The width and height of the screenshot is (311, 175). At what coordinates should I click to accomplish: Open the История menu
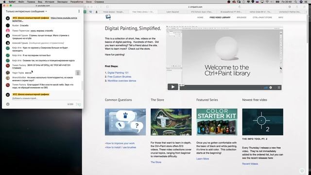click(x=50, y=2)
